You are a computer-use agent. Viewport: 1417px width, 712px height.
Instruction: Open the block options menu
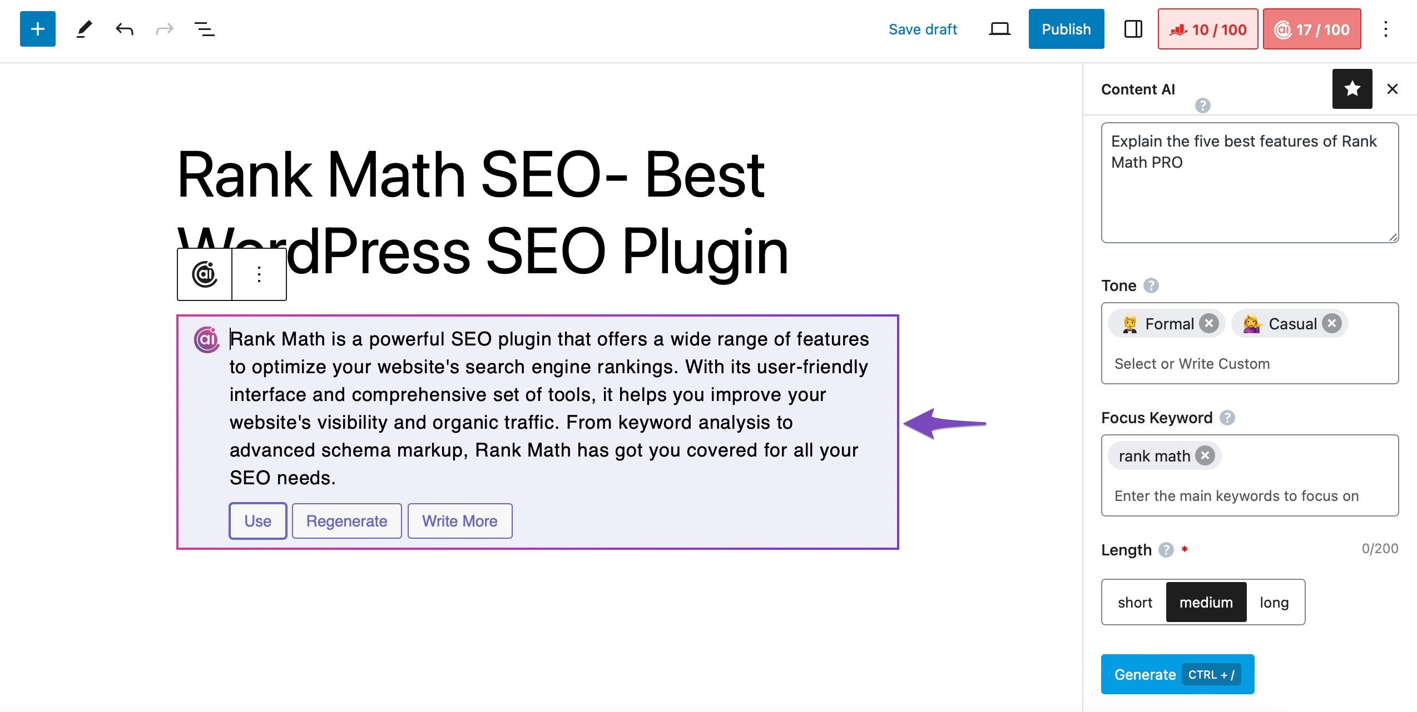point(258,273)
